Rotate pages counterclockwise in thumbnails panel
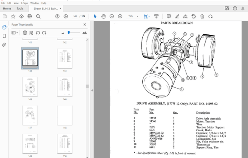 pyautogui.click(x=38, y=33)
